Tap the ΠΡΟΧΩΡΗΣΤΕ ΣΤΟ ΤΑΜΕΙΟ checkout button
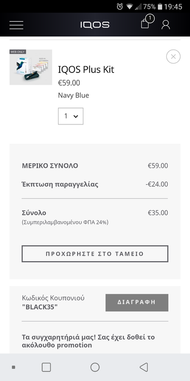The image size is (190, 381). click(95, 253)
